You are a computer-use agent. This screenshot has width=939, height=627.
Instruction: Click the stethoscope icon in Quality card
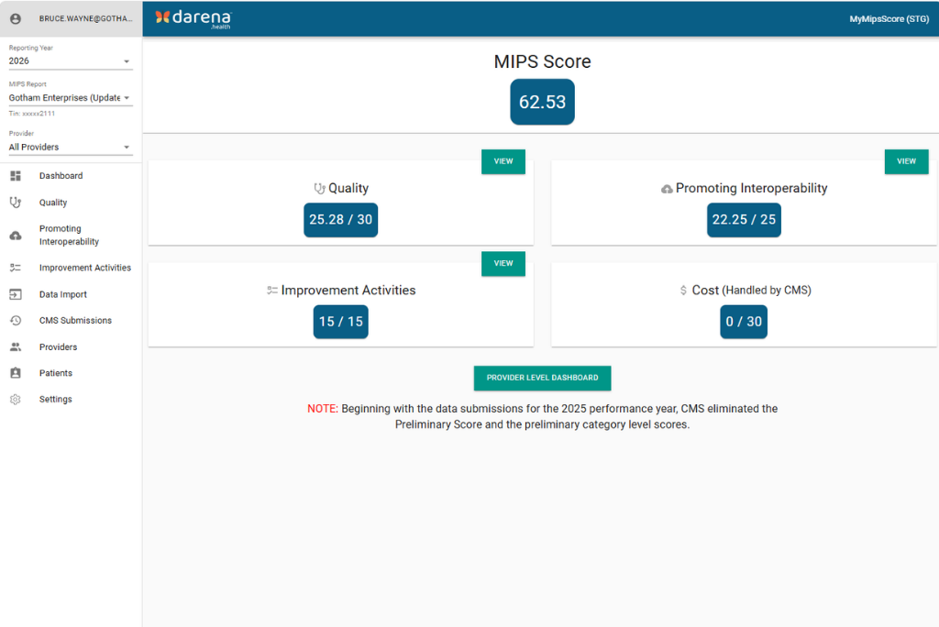(320, 189)
